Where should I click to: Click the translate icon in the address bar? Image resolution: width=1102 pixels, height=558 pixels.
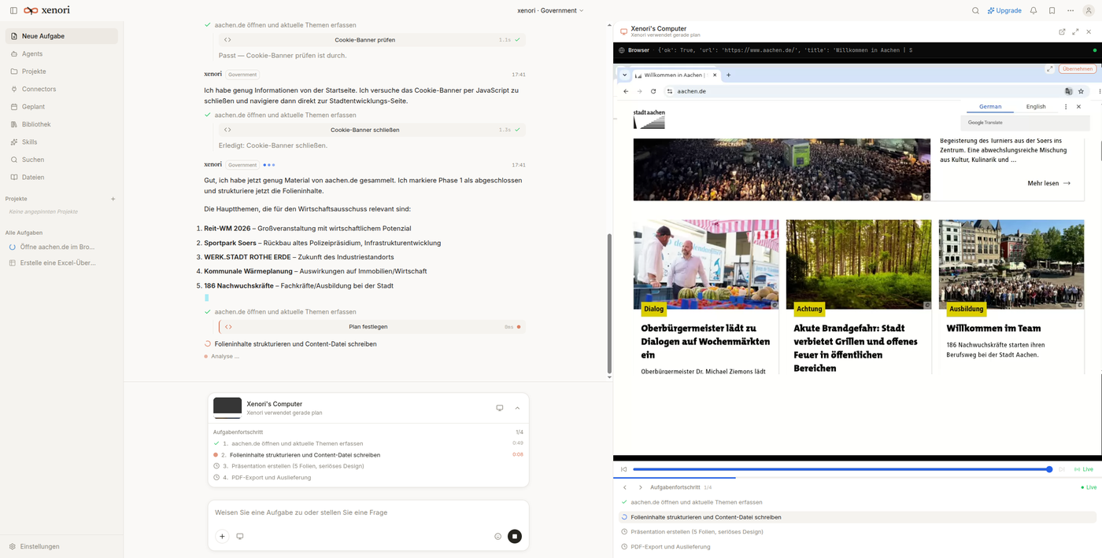click(1069, 91)
